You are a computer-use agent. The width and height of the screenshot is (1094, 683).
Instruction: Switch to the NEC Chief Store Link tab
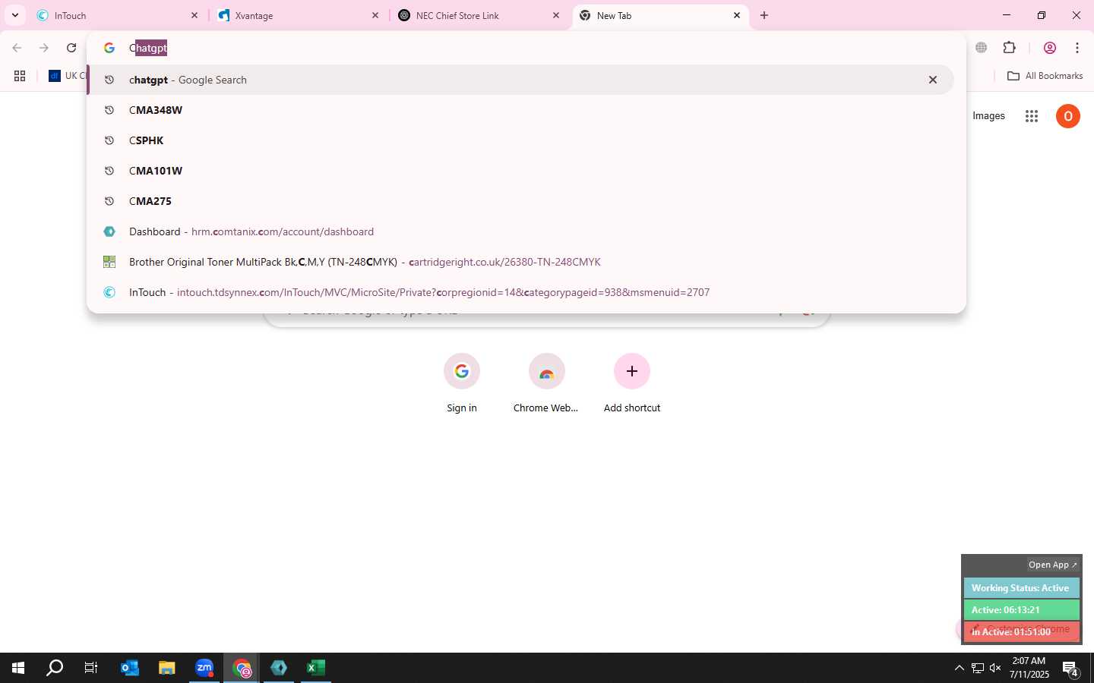[479, 15]
